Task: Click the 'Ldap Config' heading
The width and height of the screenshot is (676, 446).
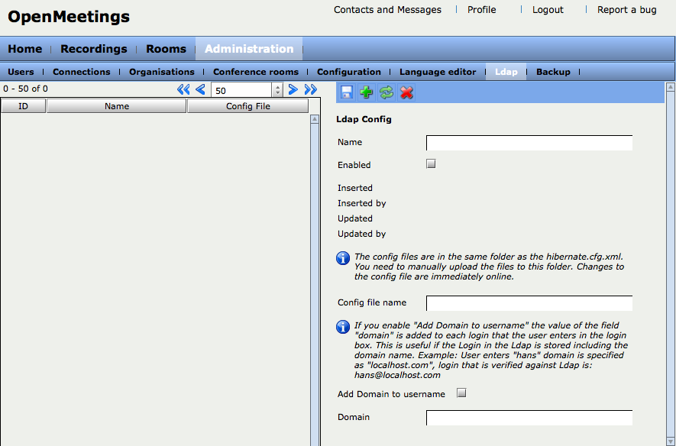Action: coord(364,119)
